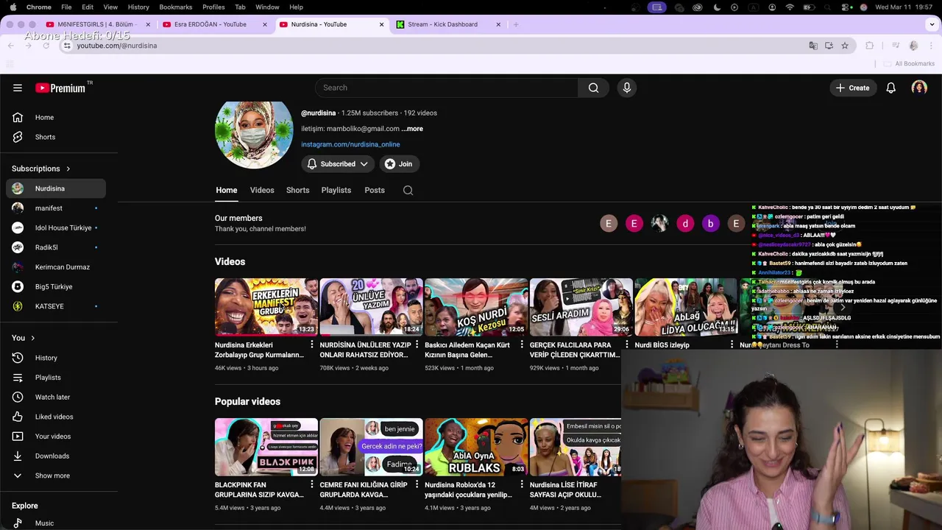Screen dimensions: 942x530
Task: Click purple member avatar letter b
Action: (x=710, y=224)
